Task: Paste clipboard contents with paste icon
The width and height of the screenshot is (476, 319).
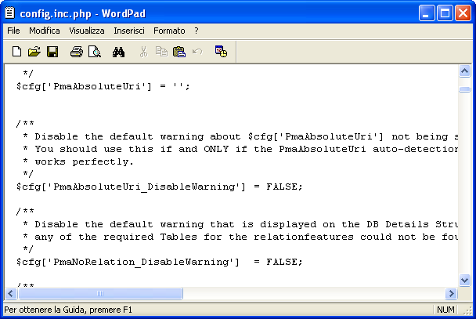Action: [x=179, y=52]
